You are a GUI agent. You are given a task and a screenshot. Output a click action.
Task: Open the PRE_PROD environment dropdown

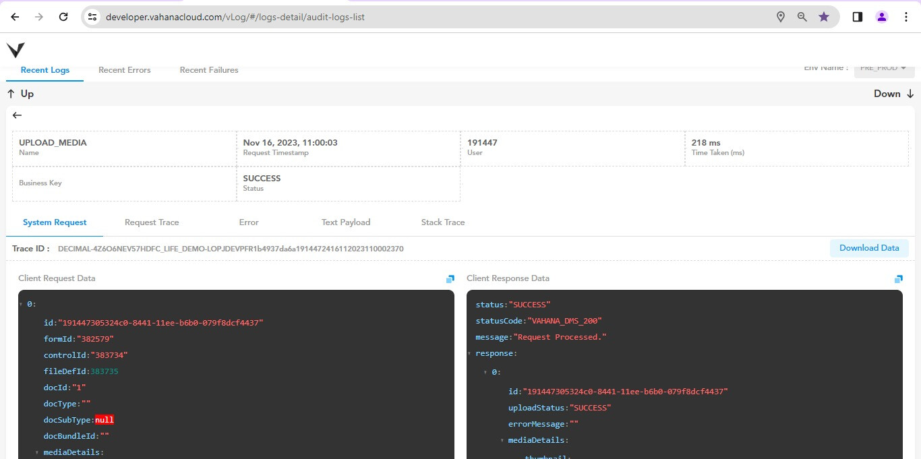[x=884, y=68]
